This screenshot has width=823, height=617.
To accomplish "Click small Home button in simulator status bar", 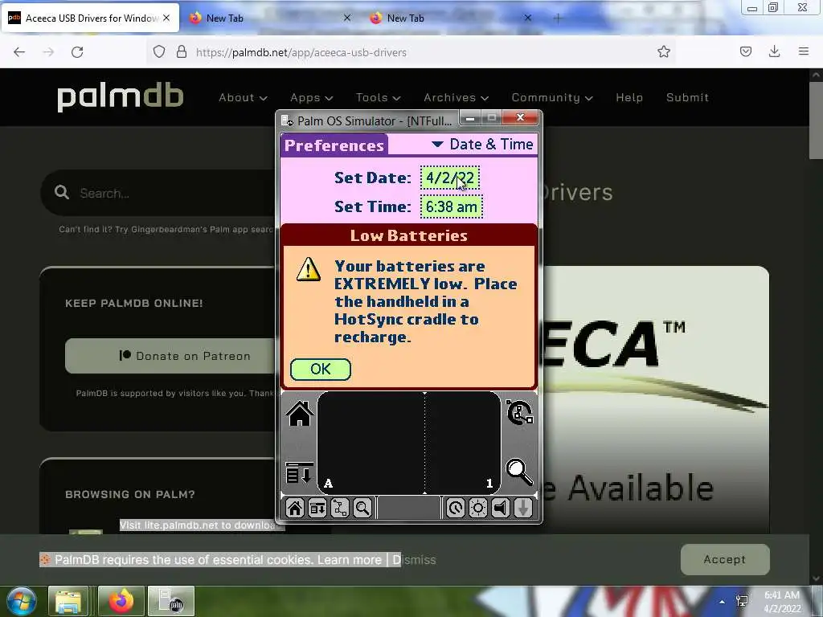I will click(x=295, y=508).
